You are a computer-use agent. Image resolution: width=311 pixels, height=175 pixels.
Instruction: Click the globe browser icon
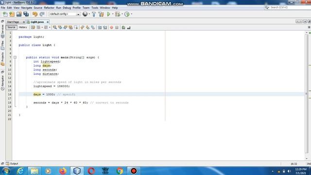[85, 14]
